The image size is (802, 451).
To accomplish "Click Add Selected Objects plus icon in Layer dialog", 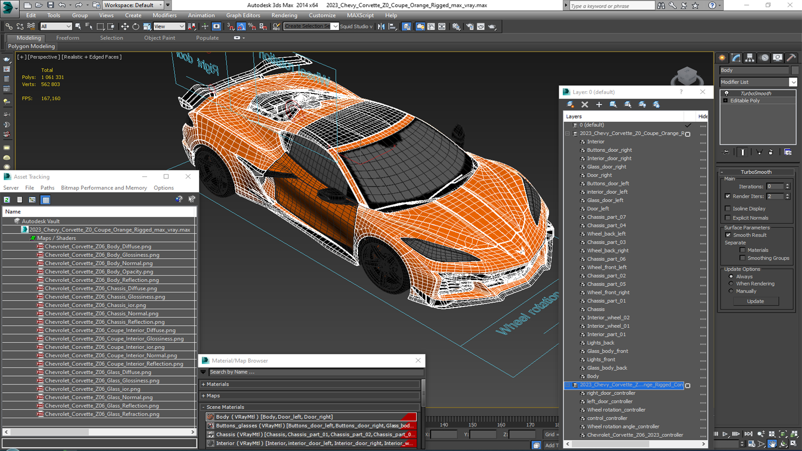I will (x=599, y=104).
